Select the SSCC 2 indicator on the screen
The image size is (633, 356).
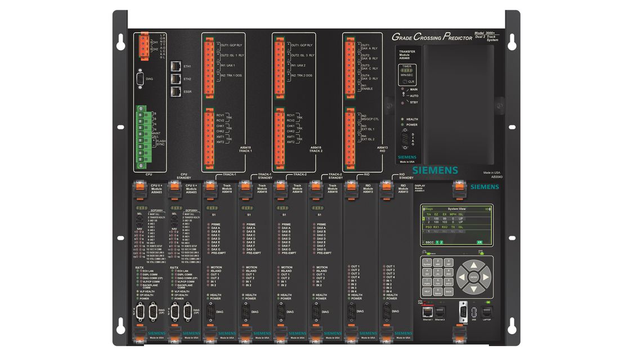(x=441, y=242)
